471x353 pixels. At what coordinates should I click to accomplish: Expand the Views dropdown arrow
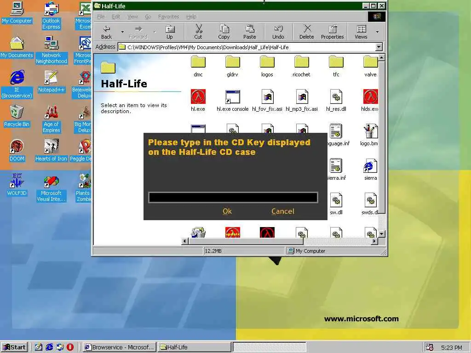[377, 32]
